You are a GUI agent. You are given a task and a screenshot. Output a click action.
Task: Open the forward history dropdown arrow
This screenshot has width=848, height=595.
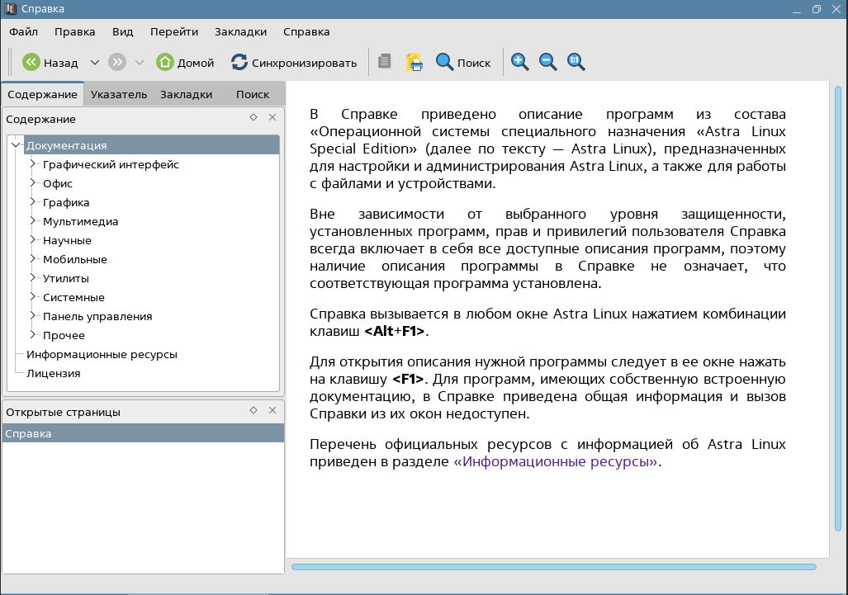(x=139, y=63)
